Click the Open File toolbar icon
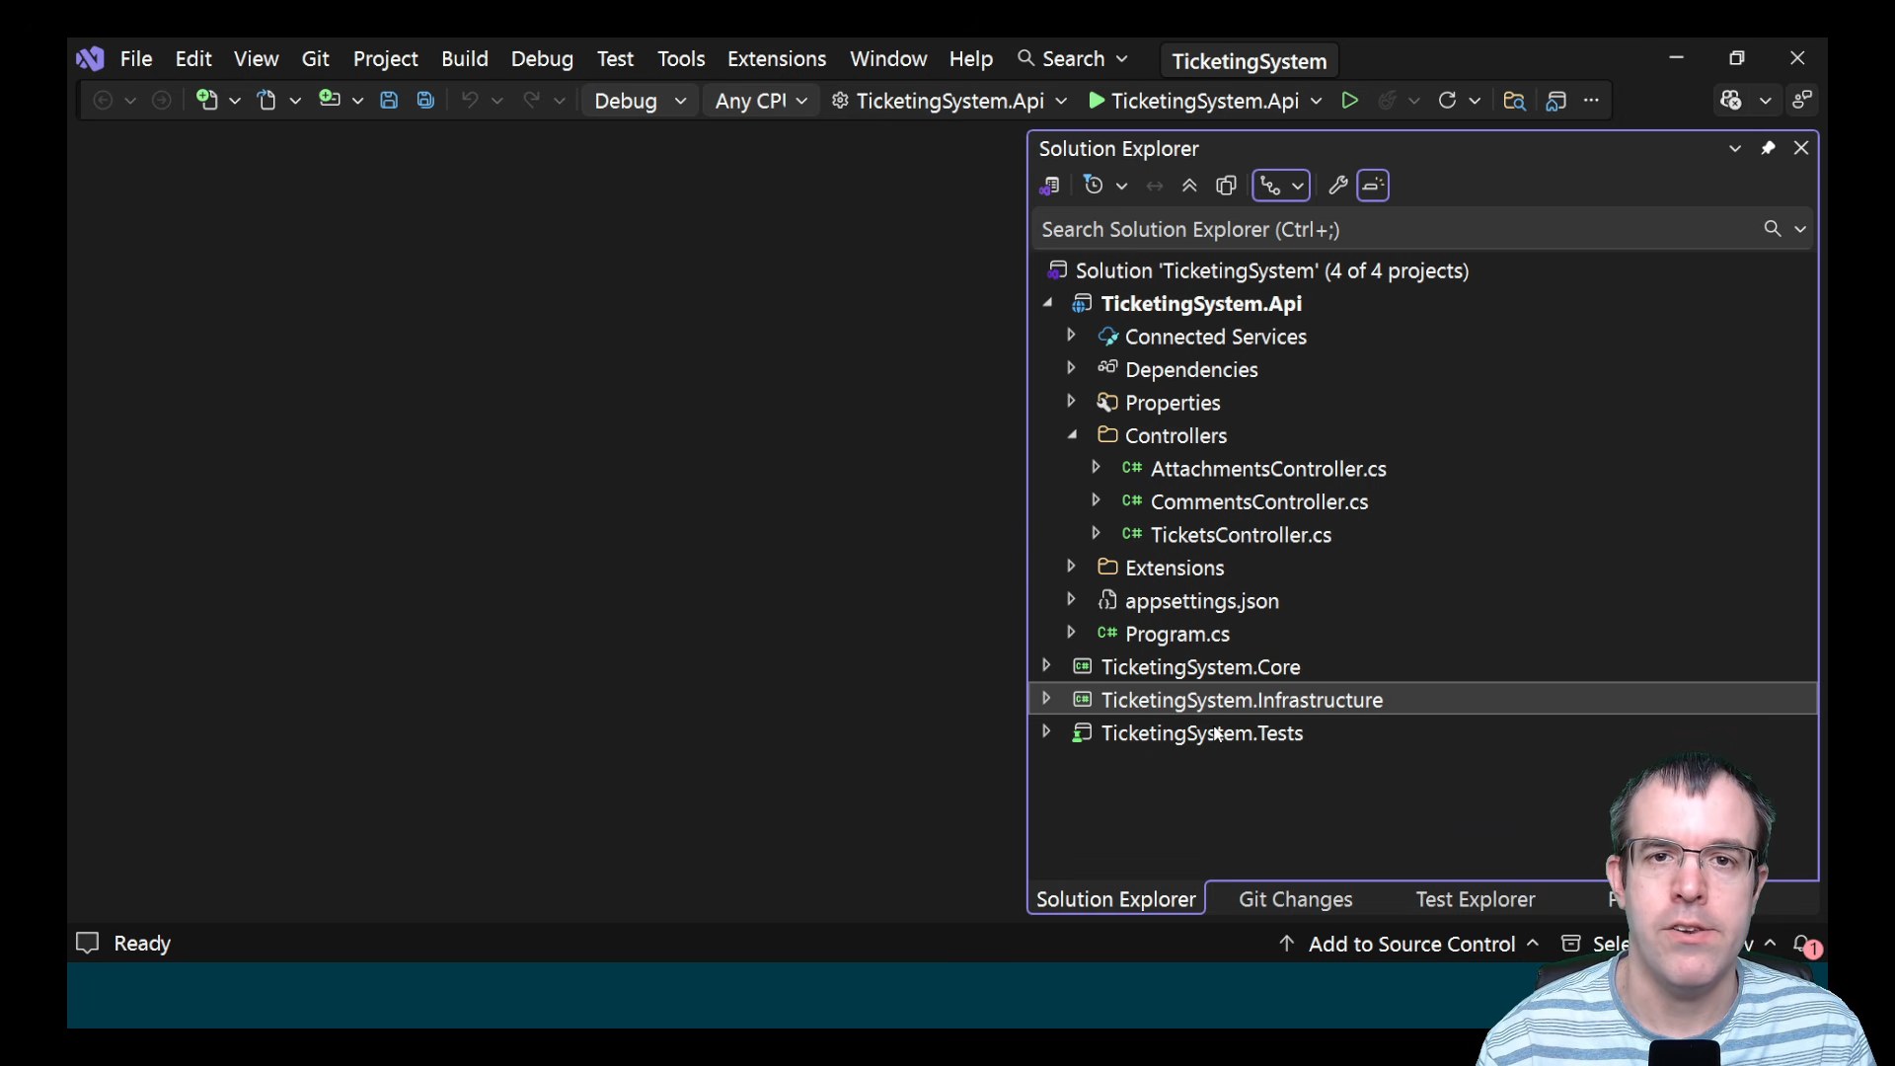Viewport: 1895px width, 1066px height. click(266, 100)
